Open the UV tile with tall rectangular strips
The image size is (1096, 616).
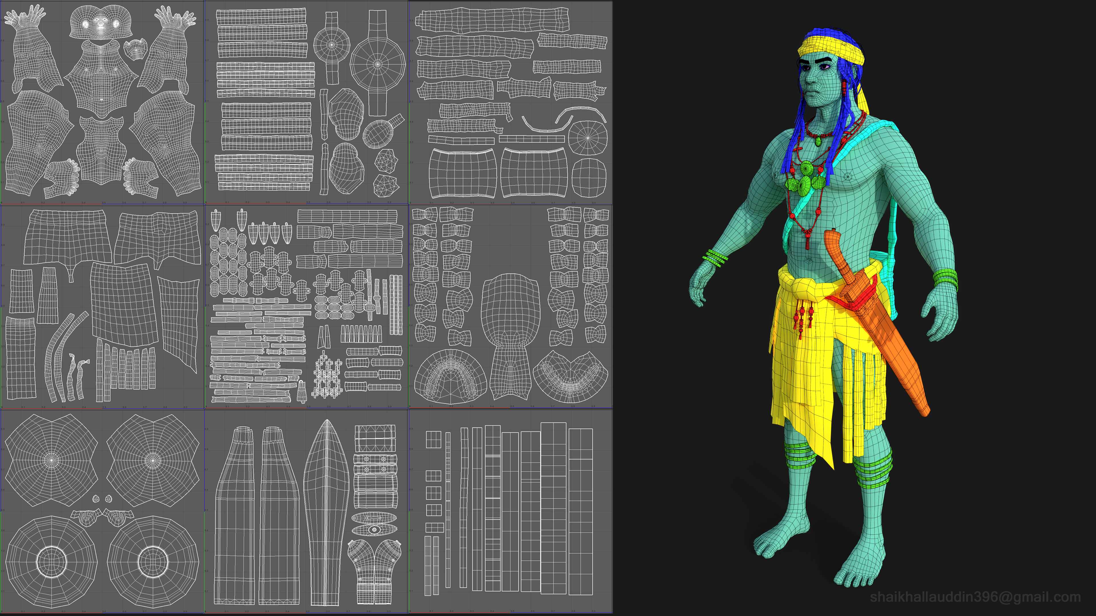[x=511, y=511]
